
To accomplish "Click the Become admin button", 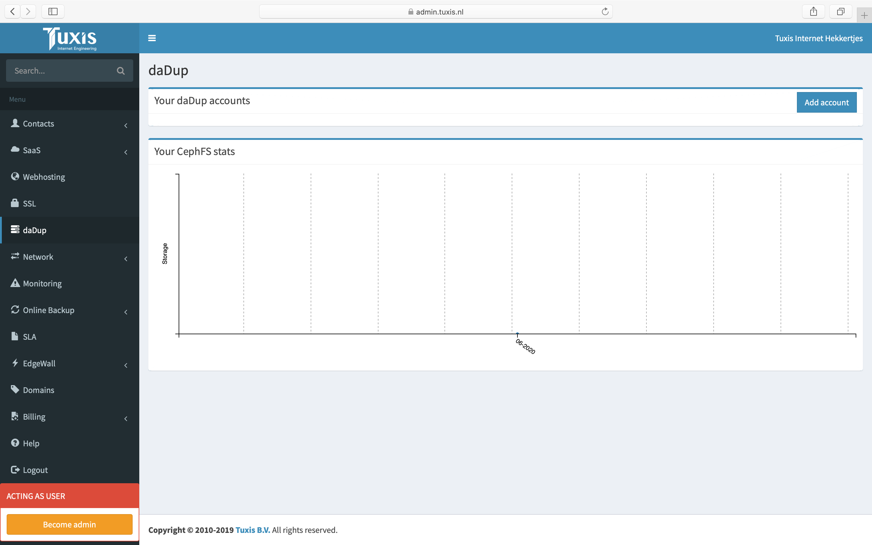I will coord(70,524).
